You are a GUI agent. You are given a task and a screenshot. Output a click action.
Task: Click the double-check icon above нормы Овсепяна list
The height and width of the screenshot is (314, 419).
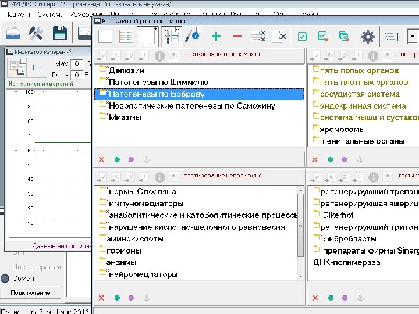click(130, 177)
